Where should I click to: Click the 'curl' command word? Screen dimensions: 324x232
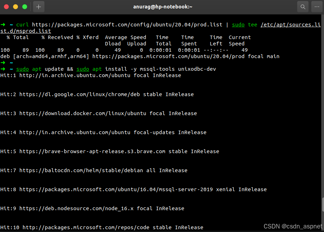[22, 25]
